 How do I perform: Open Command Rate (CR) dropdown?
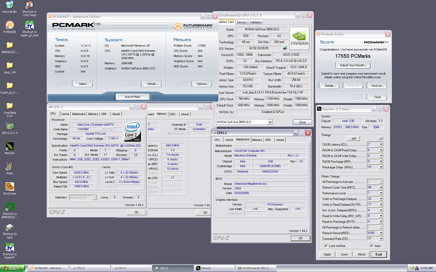click(381, 239)
